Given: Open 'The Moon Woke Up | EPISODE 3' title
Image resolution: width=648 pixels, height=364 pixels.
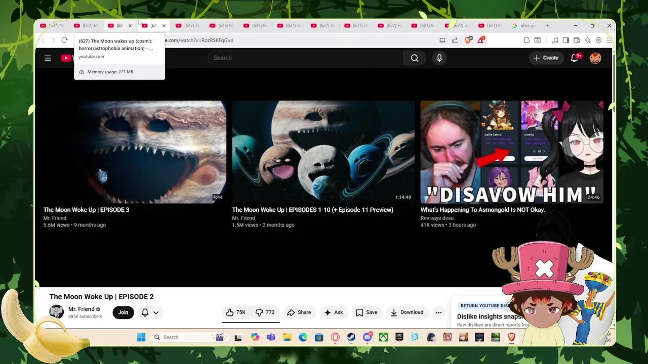Looking at the screenshot, I should tap(86, 210).
